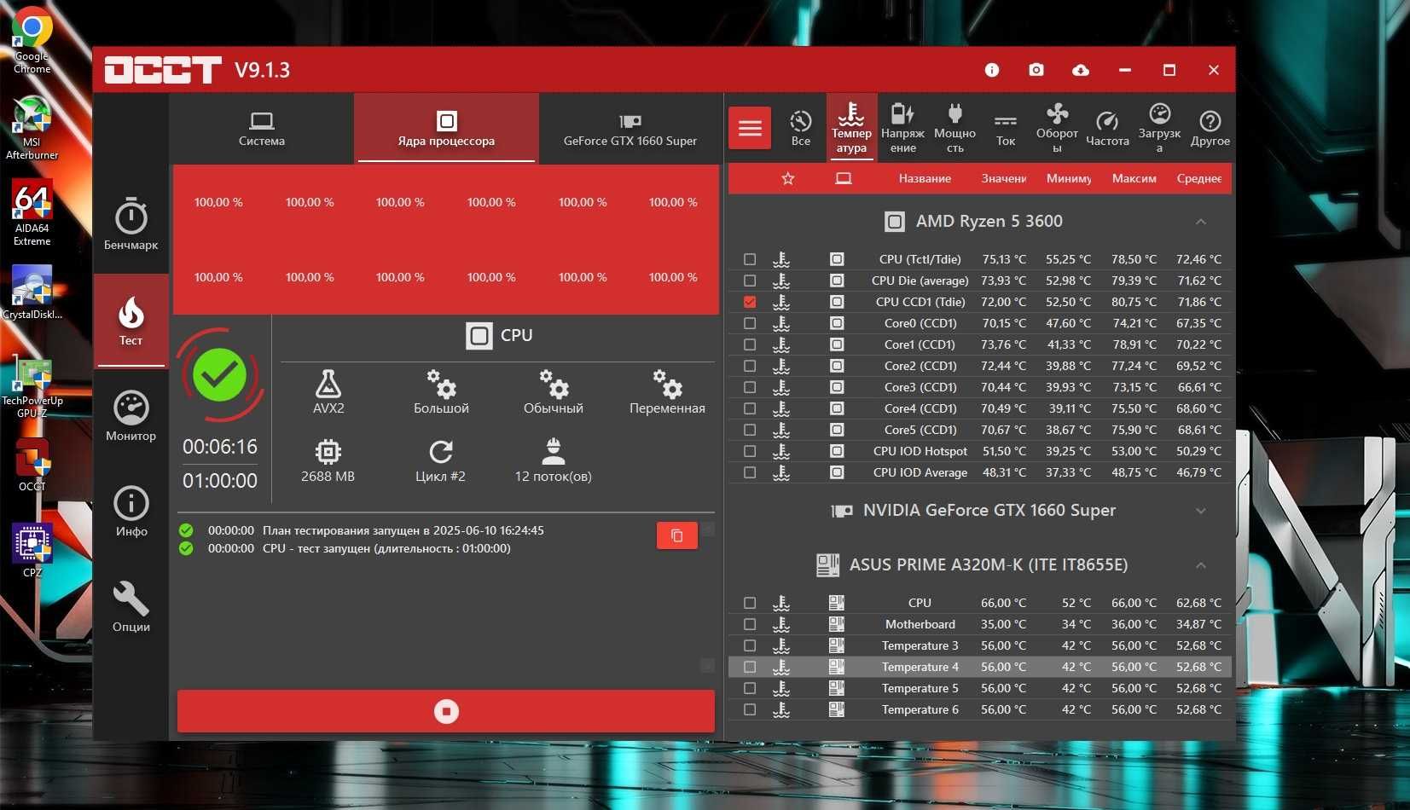Check the Temperature 4 checkbox
Image resolution: width=1410 pixels, height=810 pixels.
[750, 667]
